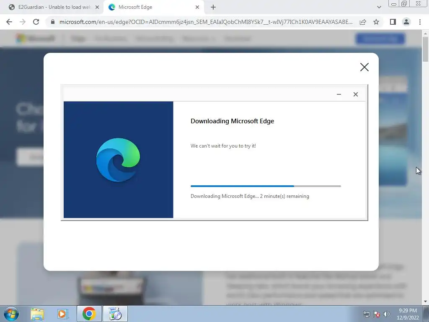Click the scrollbar down arrow
This screenshot has height=322, width=429.
tap(425, 301)
